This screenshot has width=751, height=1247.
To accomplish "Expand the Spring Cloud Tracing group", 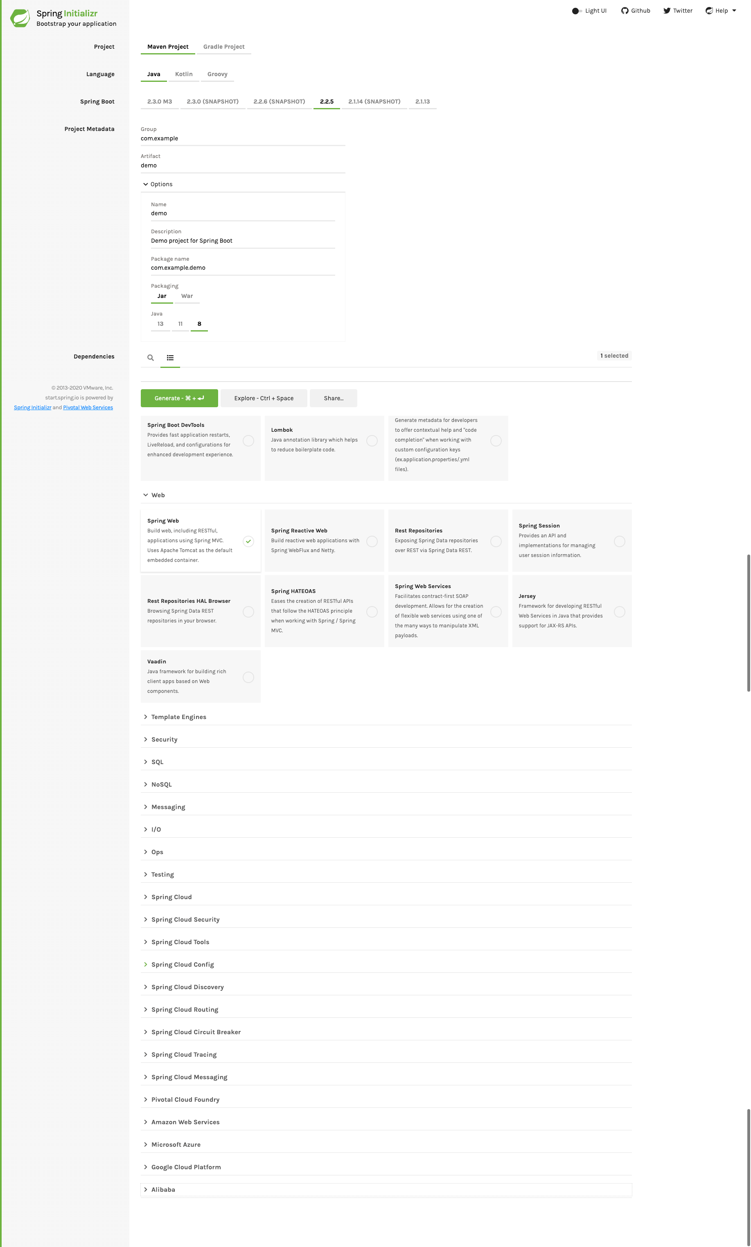I will (x=386, y=1055).
